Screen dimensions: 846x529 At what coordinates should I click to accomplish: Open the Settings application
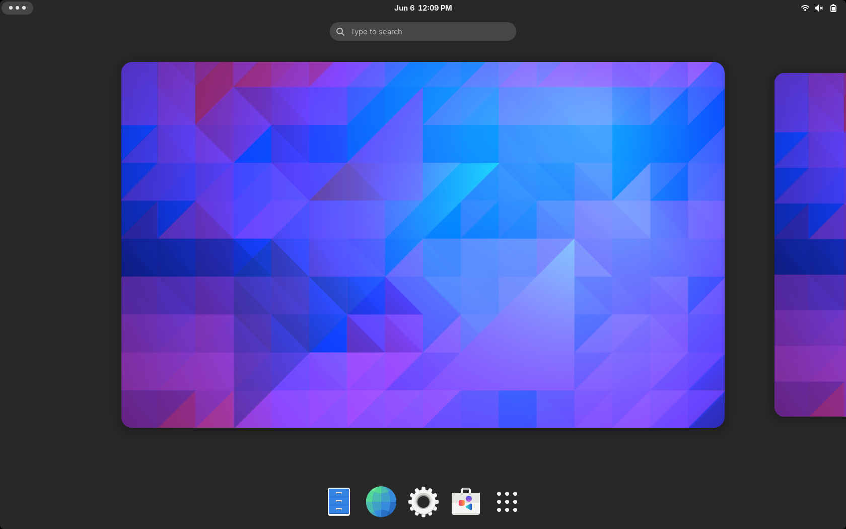[423, 501]
